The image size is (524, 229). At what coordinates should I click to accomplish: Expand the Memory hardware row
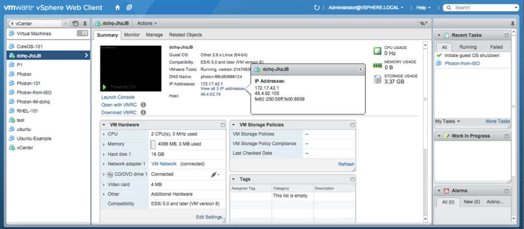click(x=104, y=144)
